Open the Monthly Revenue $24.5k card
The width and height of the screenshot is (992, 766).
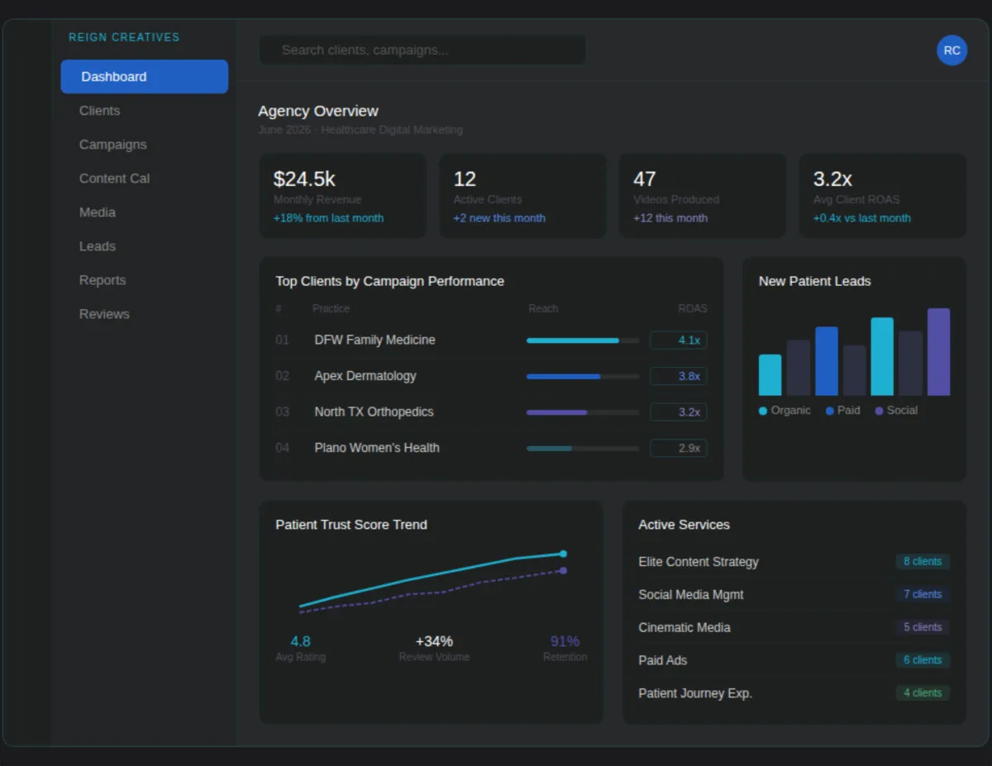[x=343, y=196]
